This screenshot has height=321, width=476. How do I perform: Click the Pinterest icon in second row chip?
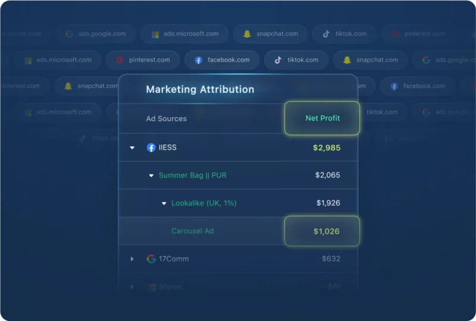point(120,60)
